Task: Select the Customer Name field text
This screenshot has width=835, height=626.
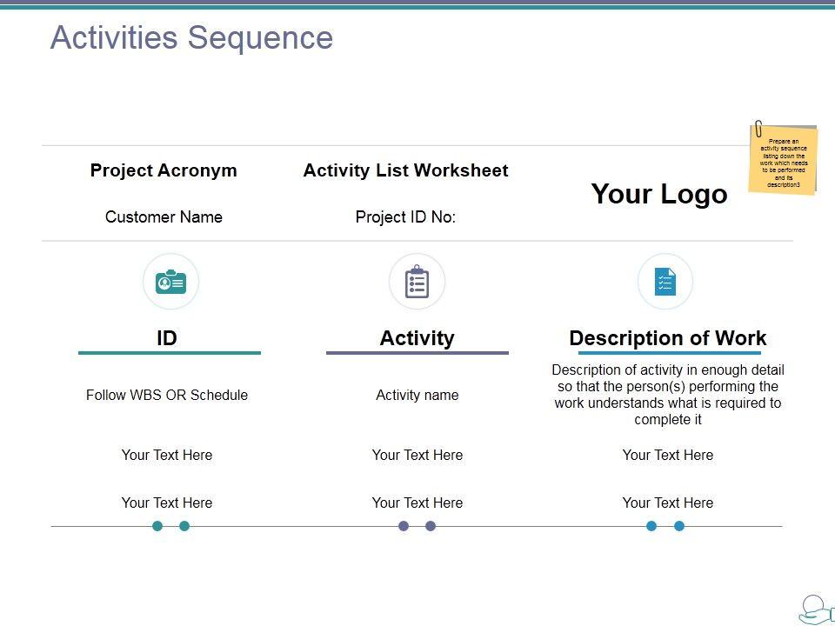Action: pyautogui.click(x=164, y=217)
